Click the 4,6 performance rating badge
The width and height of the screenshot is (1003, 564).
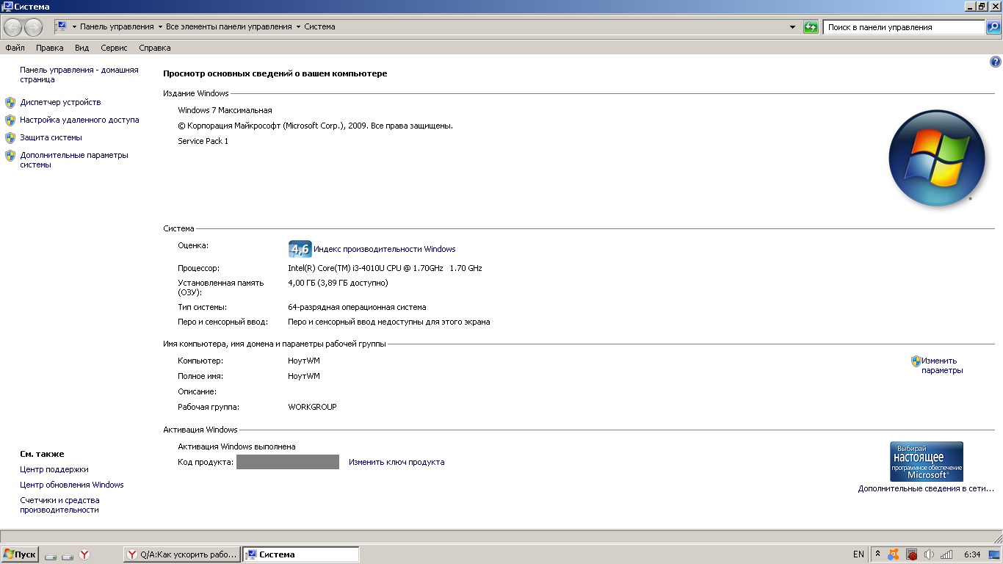[300, 249]
